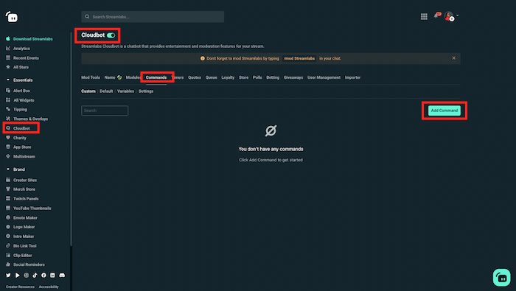Open Streamlabs TikTok link icon
This screenshot has width=516, height=291.
click(35, 276)
